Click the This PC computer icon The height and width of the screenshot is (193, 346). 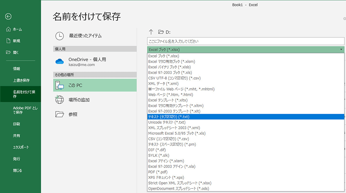point(60,85)
